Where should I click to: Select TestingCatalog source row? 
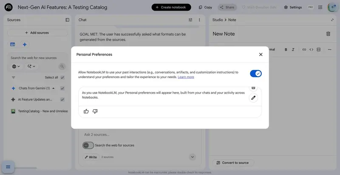39,111
